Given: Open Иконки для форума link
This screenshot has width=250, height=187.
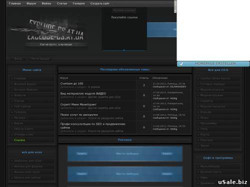Looking at the screenshot, I should point(28,167).
